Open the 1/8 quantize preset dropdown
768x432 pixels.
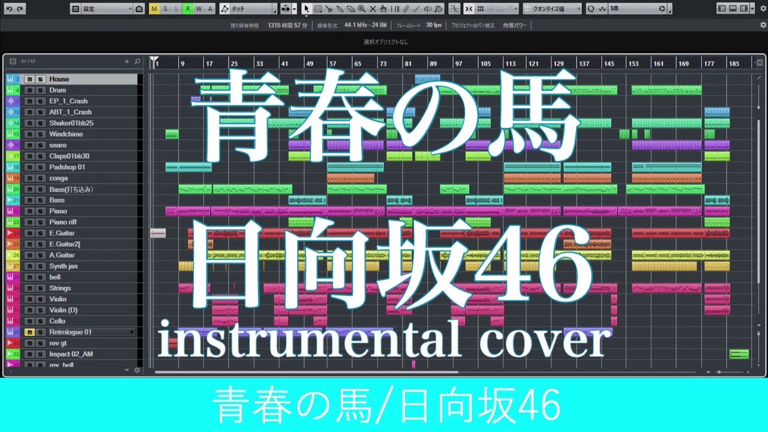coord(637,9)
